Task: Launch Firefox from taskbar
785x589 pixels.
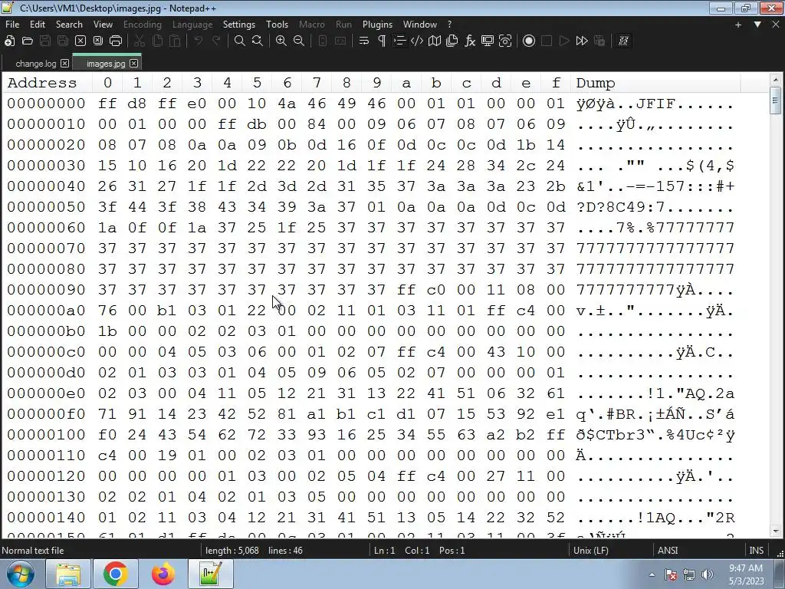Action: tap(163, 574)
